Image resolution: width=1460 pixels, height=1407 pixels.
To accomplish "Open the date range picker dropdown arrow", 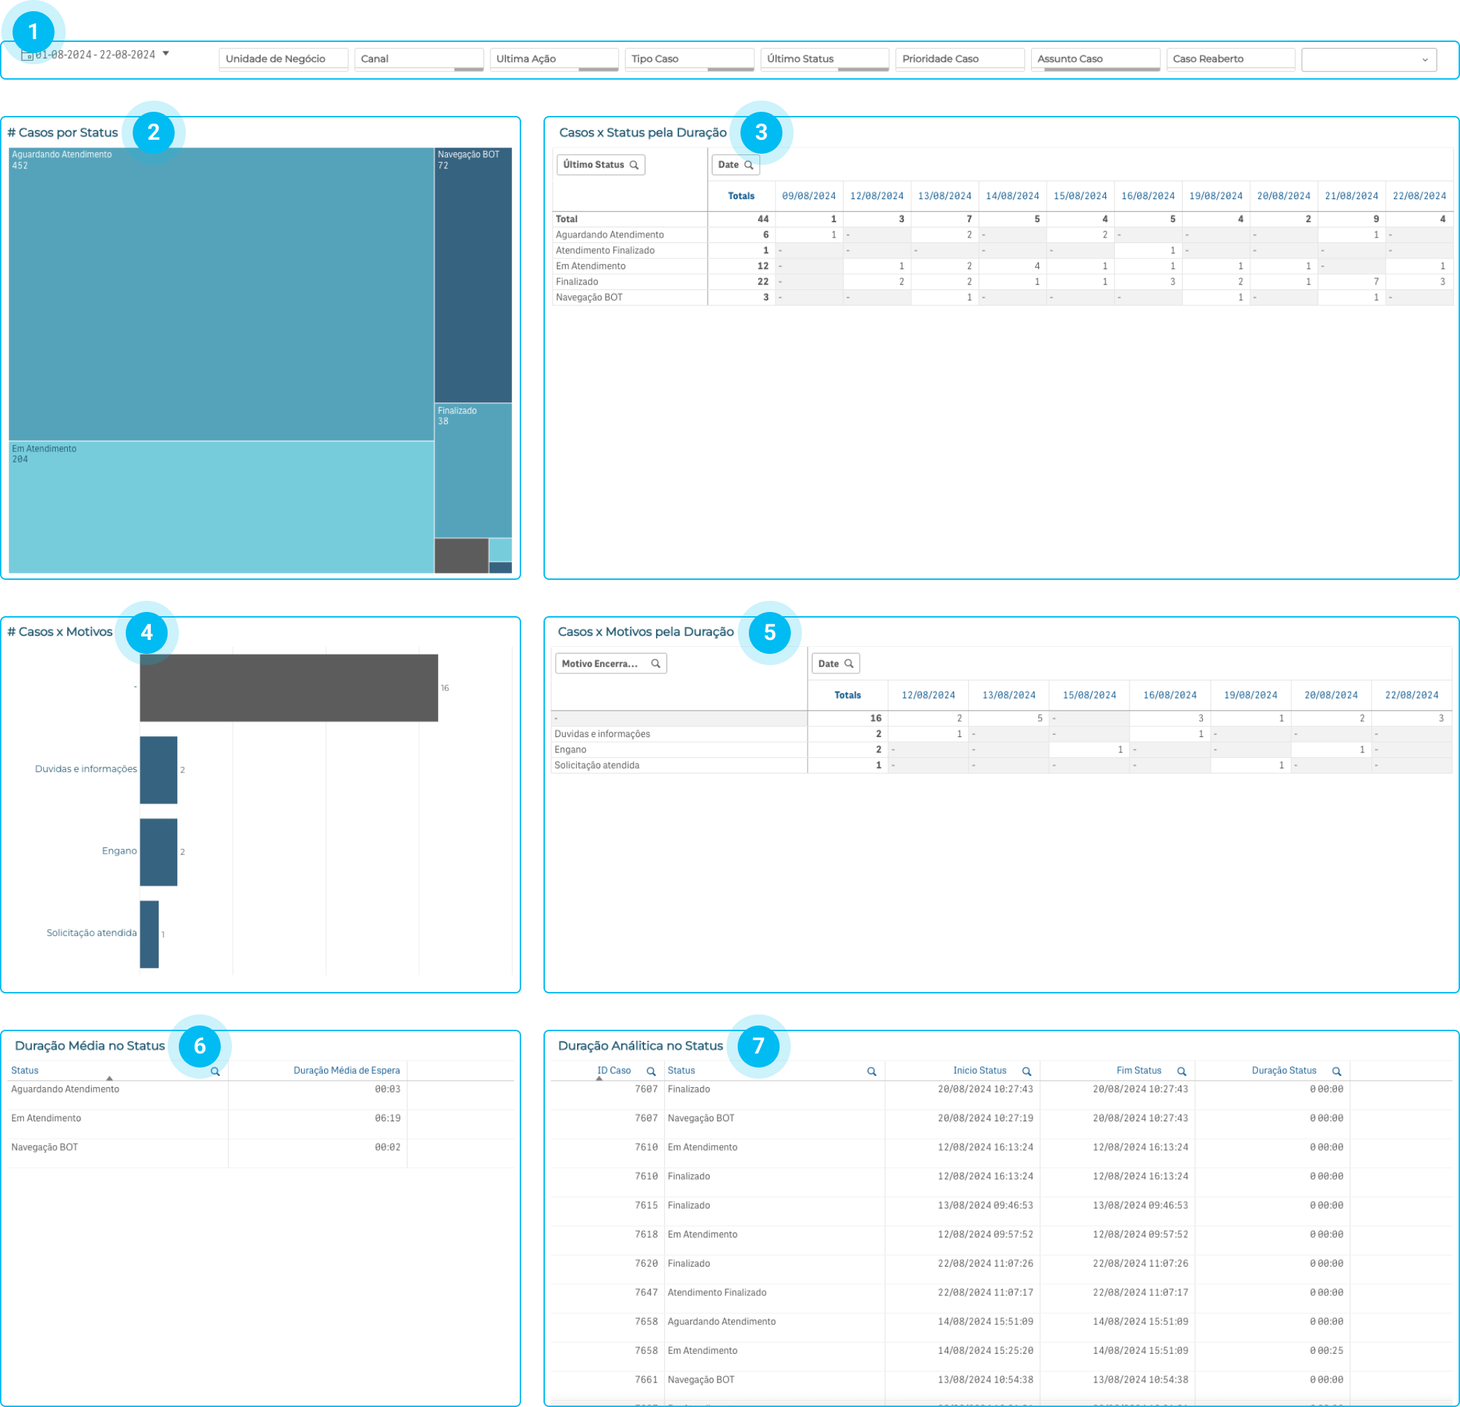I will click(166, 54).
